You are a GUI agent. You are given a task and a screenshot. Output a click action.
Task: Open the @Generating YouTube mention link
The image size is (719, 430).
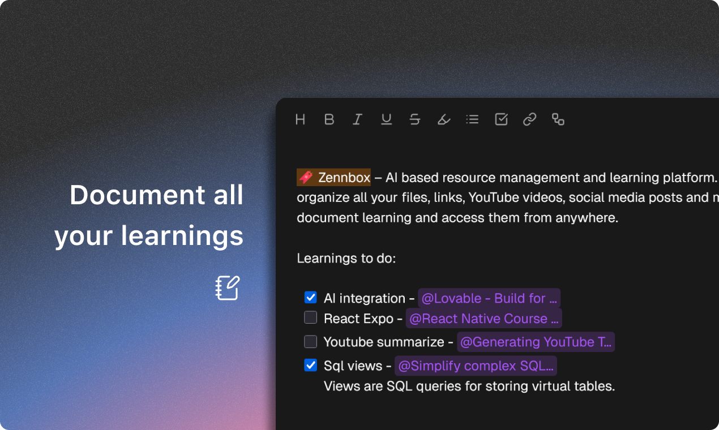(x=535, y=342)
